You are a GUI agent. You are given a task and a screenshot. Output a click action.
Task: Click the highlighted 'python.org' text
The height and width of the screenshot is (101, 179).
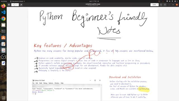click(144, 89)
